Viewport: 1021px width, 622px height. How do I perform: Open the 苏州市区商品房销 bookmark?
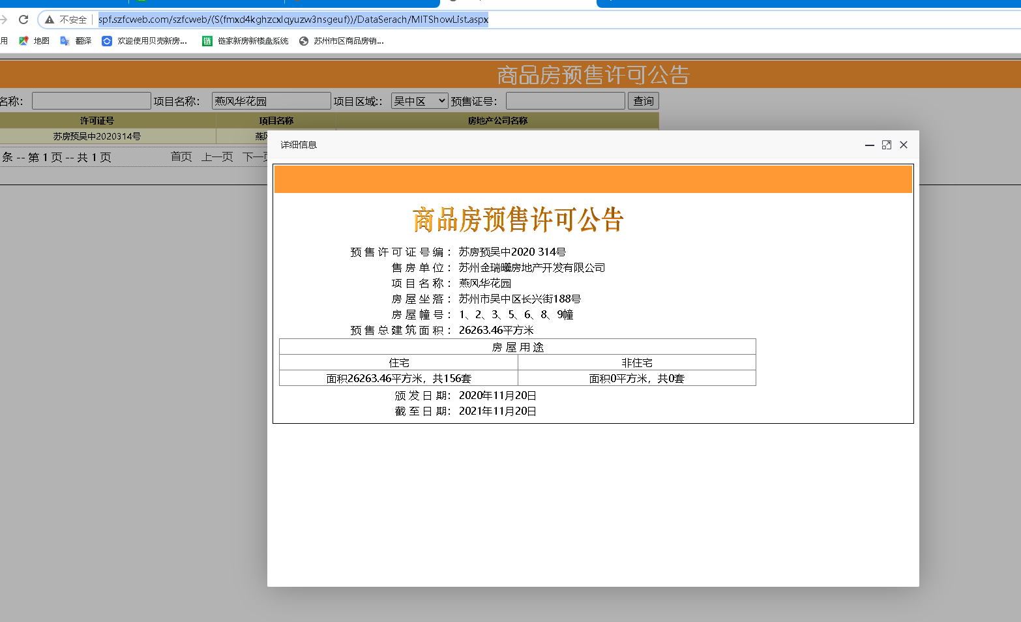click(342, 41)
